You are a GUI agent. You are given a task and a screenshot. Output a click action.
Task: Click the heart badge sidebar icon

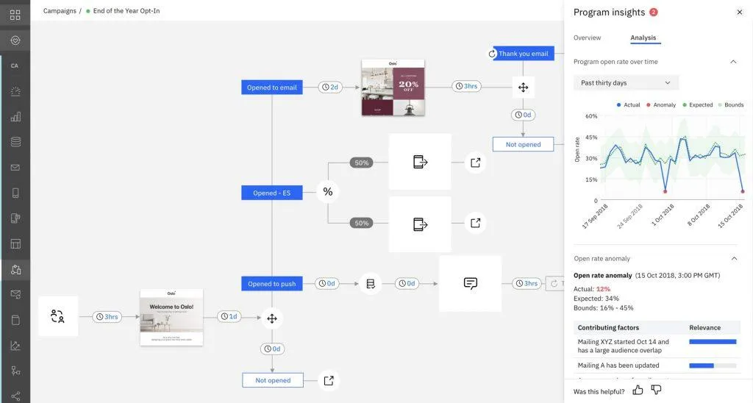coord(15,40)
